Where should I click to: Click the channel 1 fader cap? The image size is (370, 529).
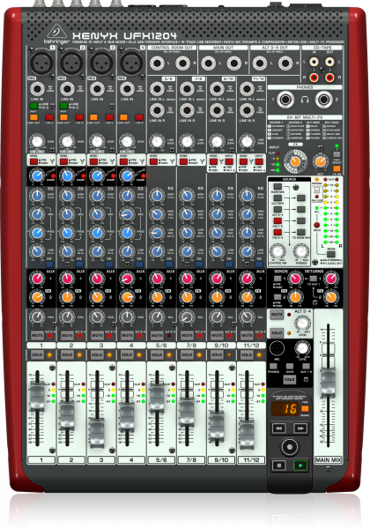click(x=37, y=395)
